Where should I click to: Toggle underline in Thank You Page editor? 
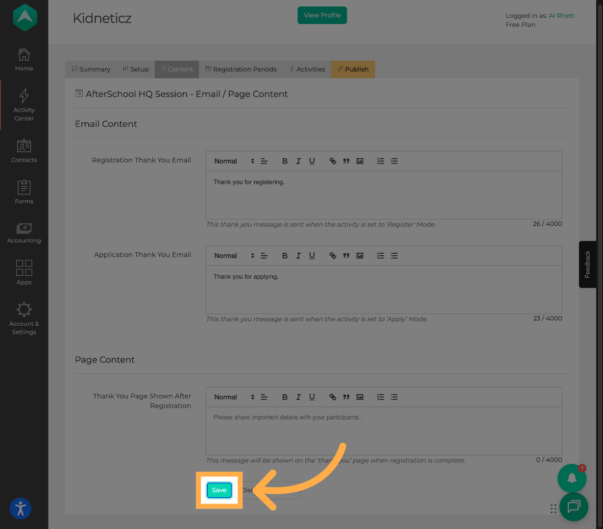(x=312, y=397)
